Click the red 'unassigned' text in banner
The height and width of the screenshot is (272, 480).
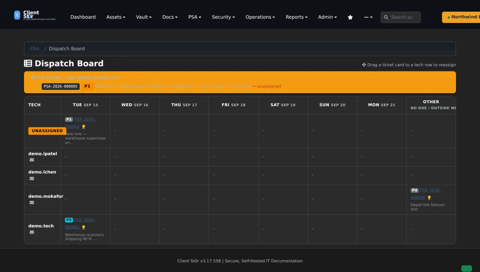269,86
